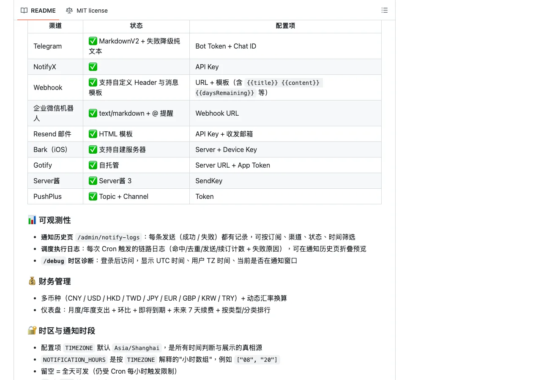Click the Bark（iOS）cell
This screenshot has height=380, width=541.
point(55,149)
